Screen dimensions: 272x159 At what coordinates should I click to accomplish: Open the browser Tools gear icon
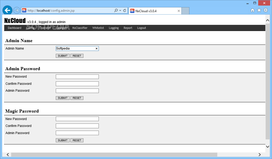click(x=266, y=10)
